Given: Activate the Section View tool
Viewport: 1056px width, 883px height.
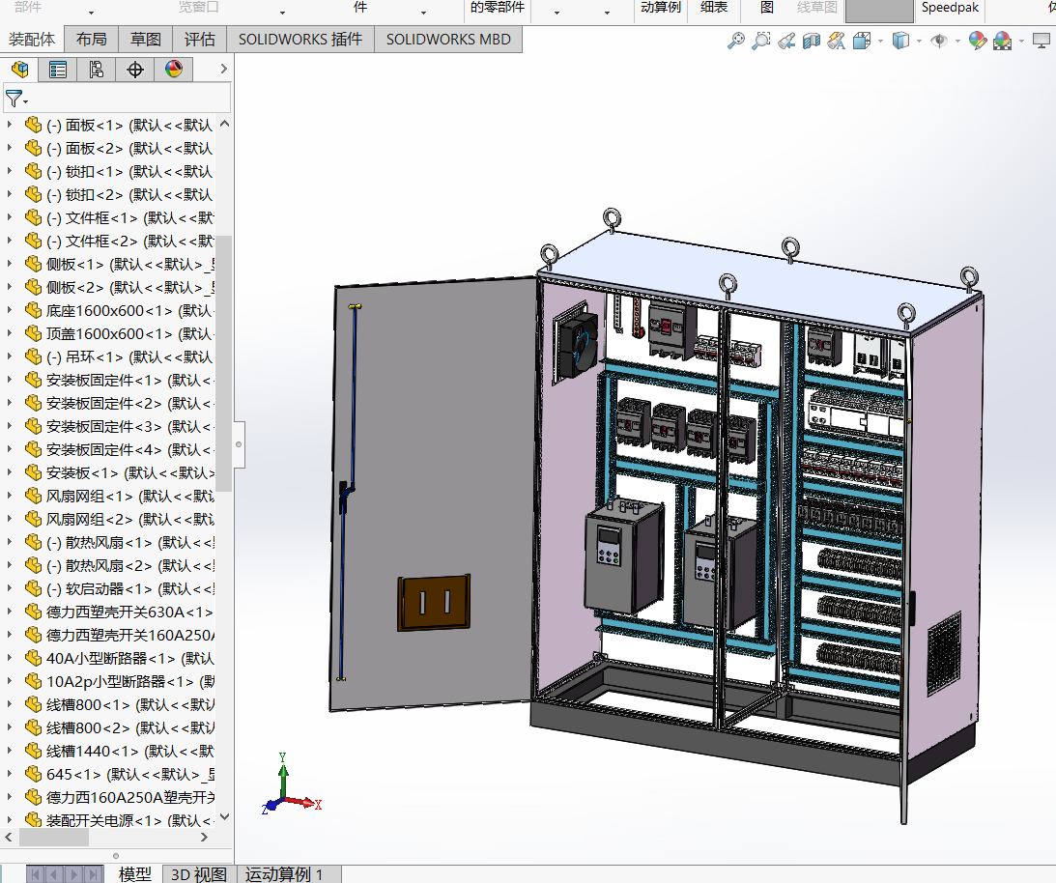Looking at the screenshot, I should pyautogui.click(x=812, y=41).
